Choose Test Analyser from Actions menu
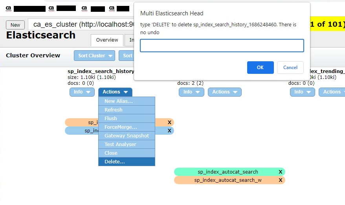The height and width of the screenshot is (205, 345). [127, 144]
